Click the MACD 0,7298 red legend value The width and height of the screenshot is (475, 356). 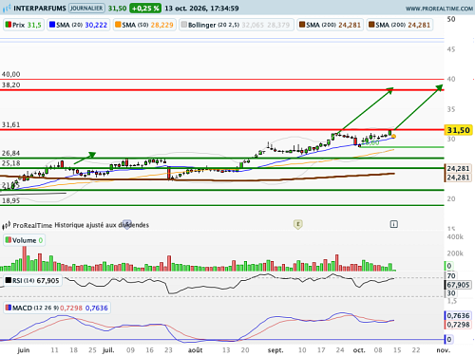[x=71, y=308]
